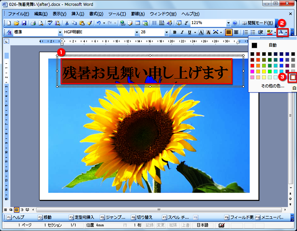Screen dimensions: 297x231
Task: Click the bulleted list icon
Action: tap(253, 32)
